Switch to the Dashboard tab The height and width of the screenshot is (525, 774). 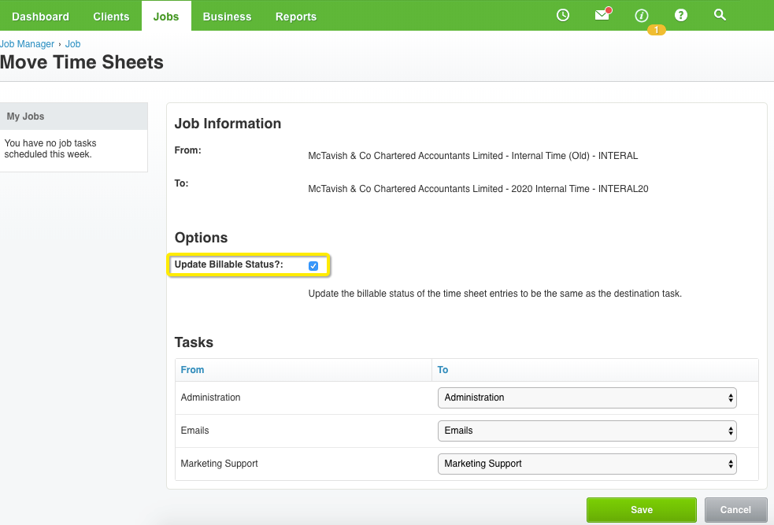[40, 17]
